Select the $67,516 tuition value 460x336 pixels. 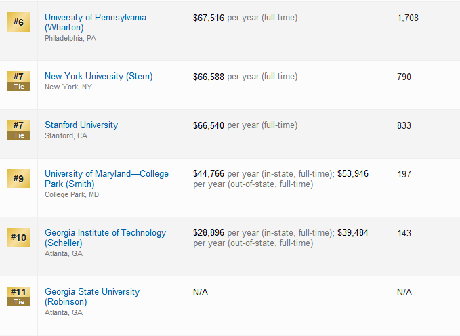(x=209, y=18)
